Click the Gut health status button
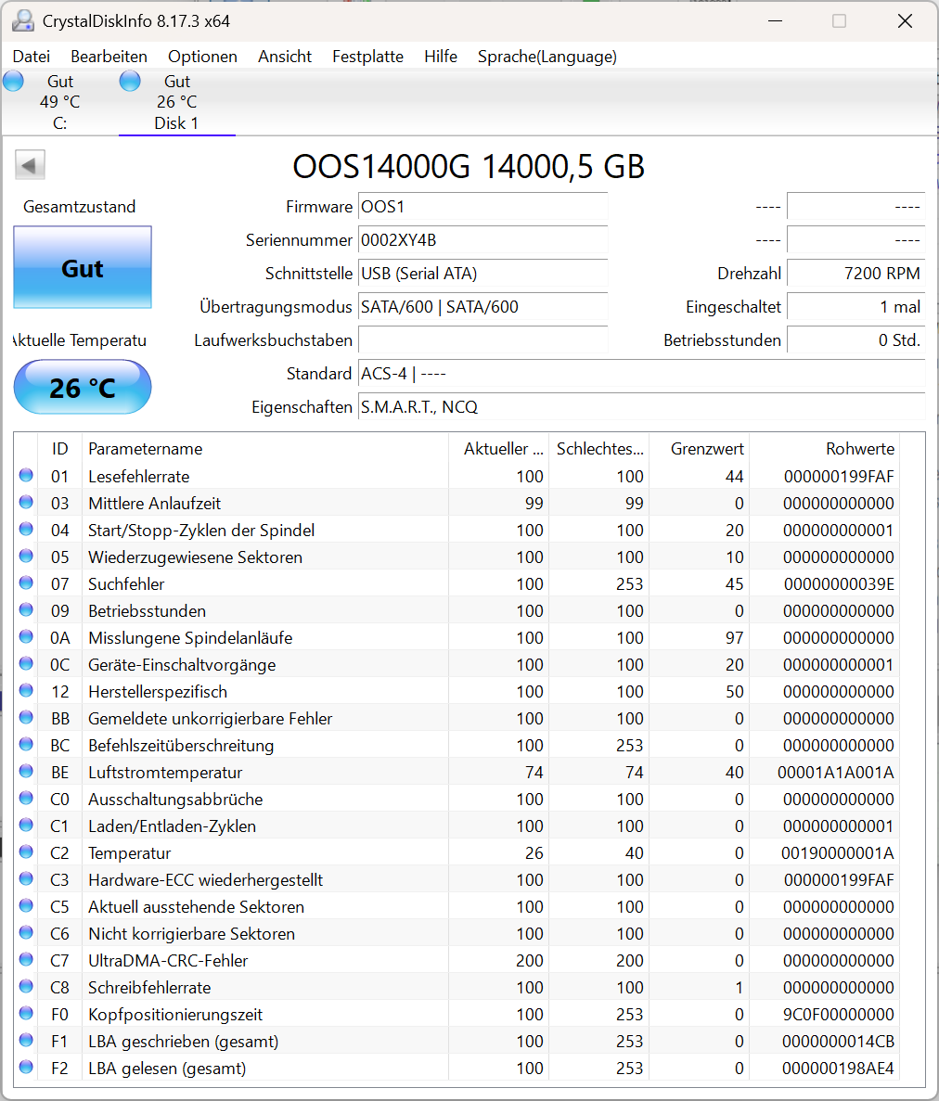 [83, 267]
